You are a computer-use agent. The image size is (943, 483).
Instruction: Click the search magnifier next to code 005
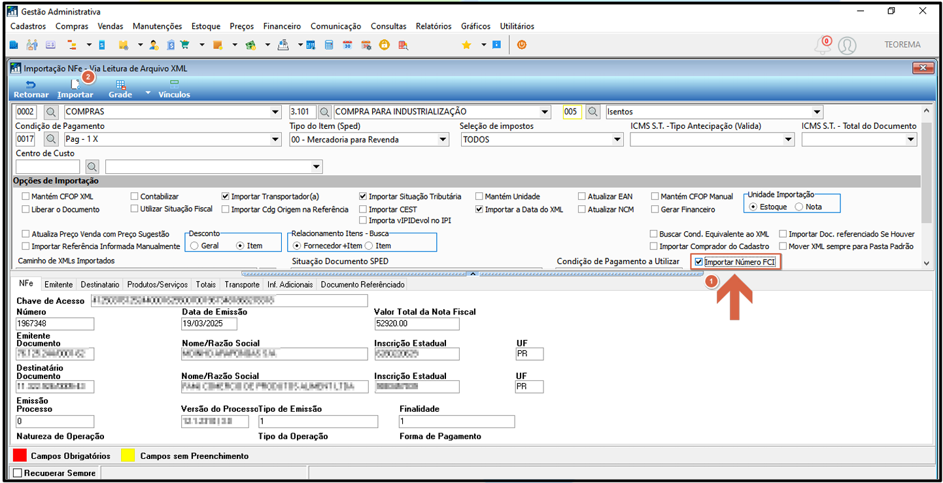tap(593, 112)
